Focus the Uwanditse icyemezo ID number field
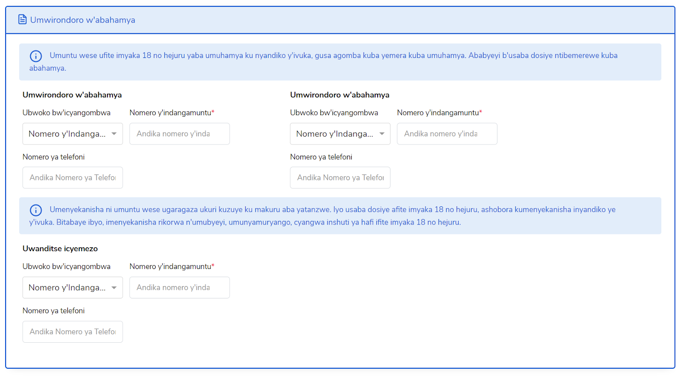The width and height of the screenshot is (682, 376). [179, 288]
